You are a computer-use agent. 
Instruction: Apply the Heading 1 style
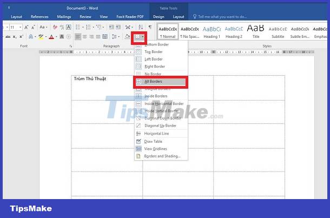click(212, 31)
